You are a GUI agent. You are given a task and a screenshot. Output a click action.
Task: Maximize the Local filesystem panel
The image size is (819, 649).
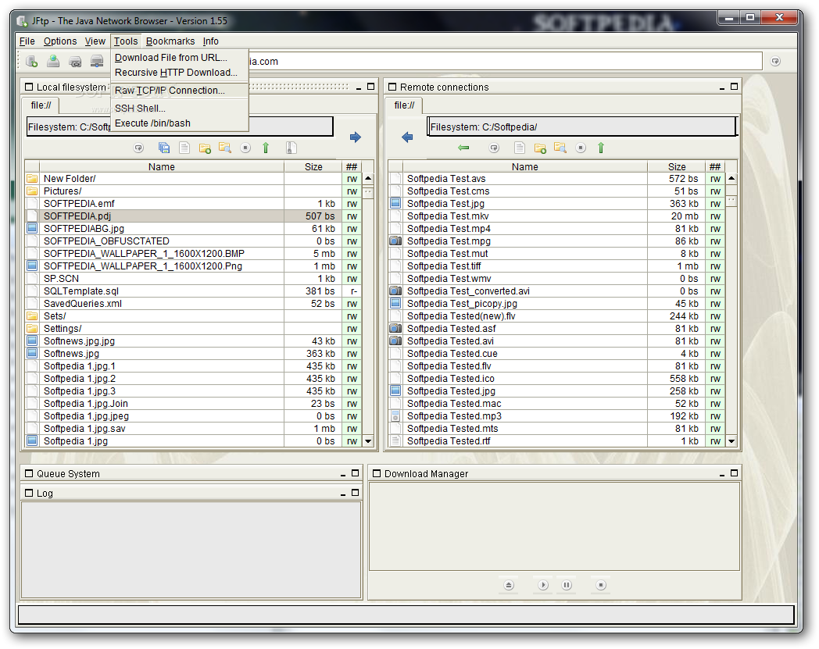(x=371, y=87)
